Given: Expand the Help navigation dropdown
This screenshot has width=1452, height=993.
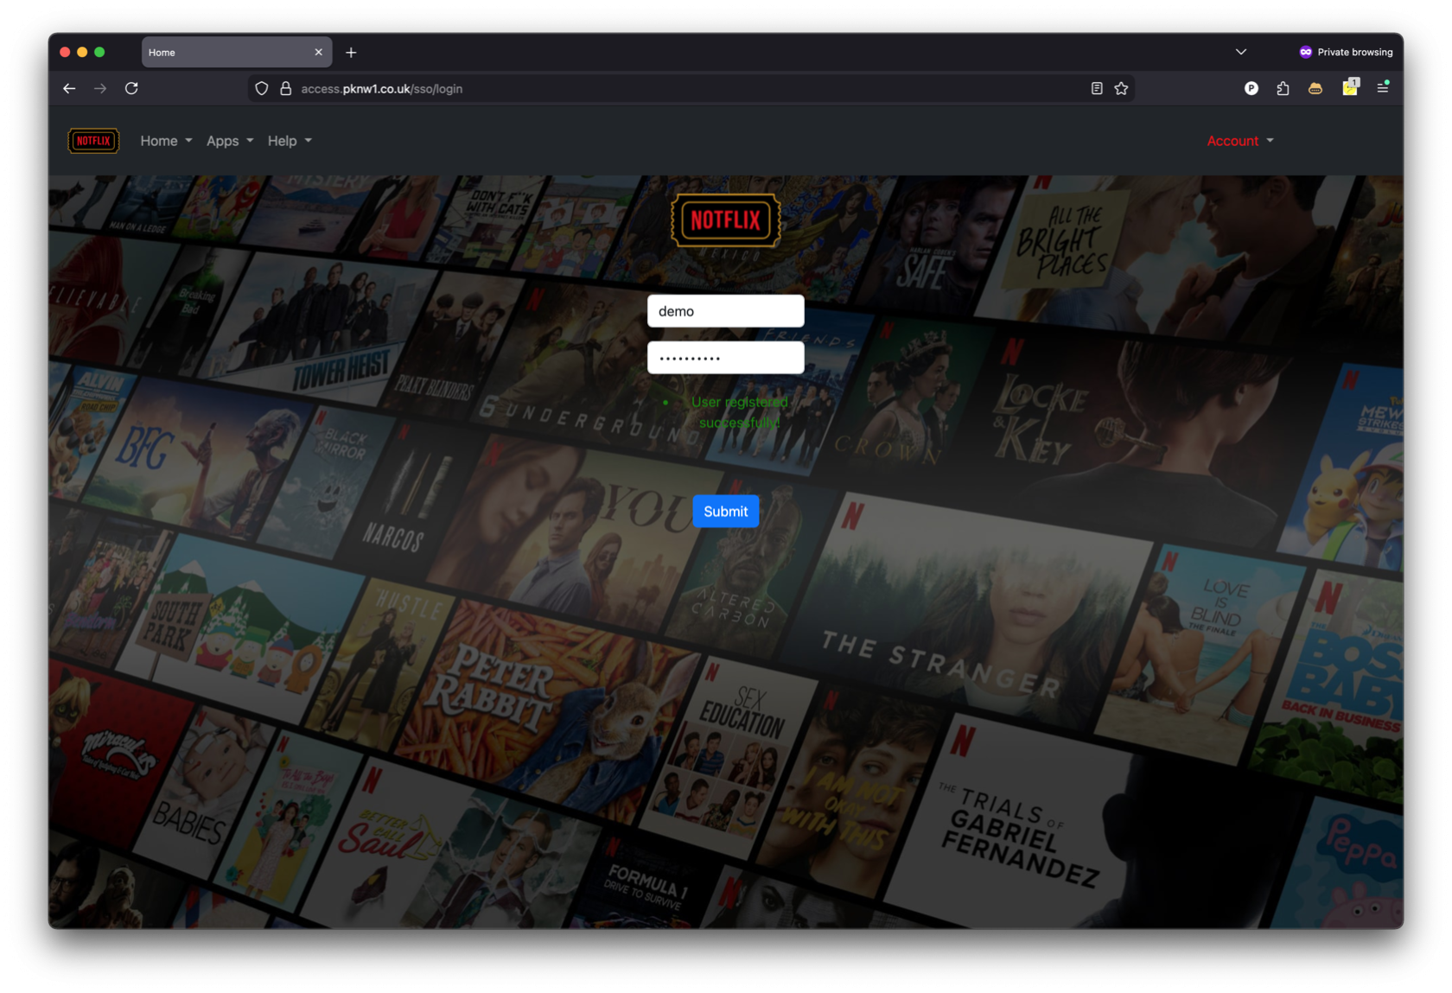Looking at the screenshot, I should click(290, 141).
